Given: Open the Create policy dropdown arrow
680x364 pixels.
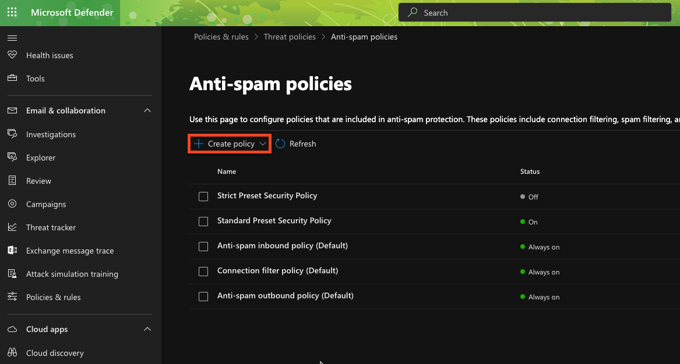Looking at the screenshot, I should point(262,143).
